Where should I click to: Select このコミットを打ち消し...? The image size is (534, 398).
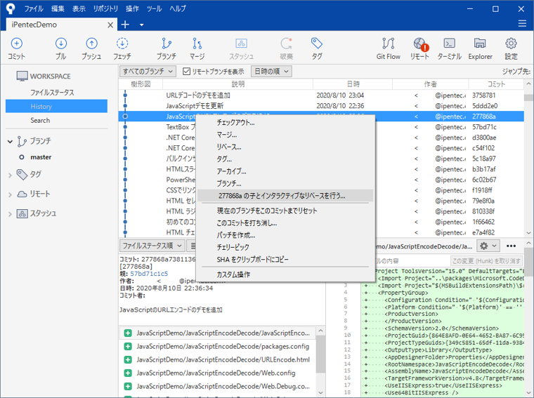285,223
